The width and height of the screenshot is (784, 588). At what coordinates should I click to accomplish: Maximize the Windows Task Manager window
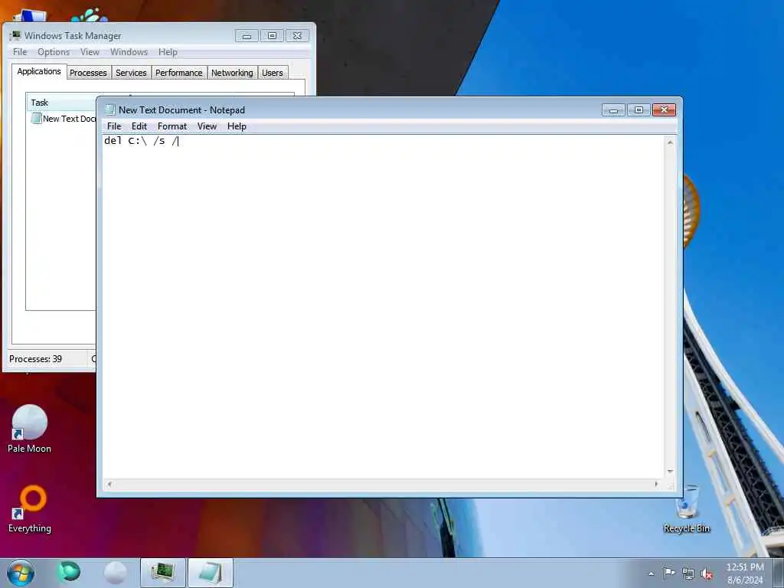(272, 36)
